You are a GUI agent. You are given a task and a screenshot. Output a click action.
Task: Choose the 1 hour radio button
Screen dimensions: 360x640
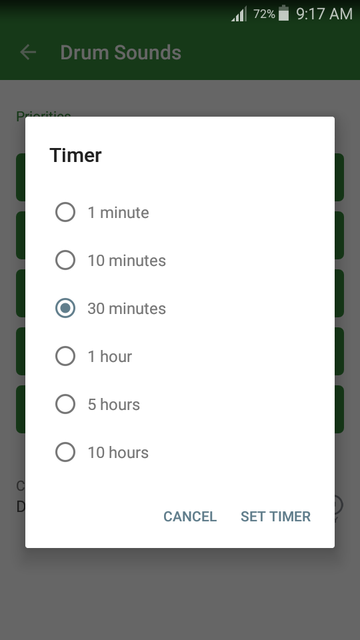(65, 356)
